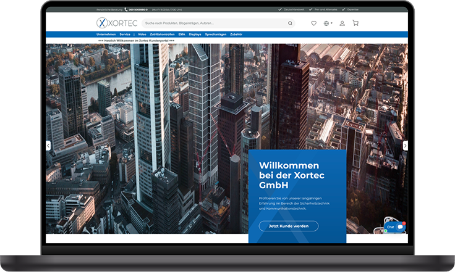Open the Unternehmen menu

(106, 35)
